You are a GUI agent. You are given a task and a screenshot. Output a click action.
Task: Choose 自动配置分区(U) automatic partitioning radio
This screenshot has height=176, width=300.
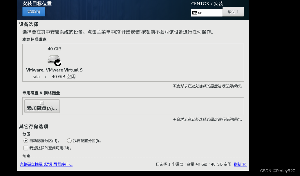point(26,141)
